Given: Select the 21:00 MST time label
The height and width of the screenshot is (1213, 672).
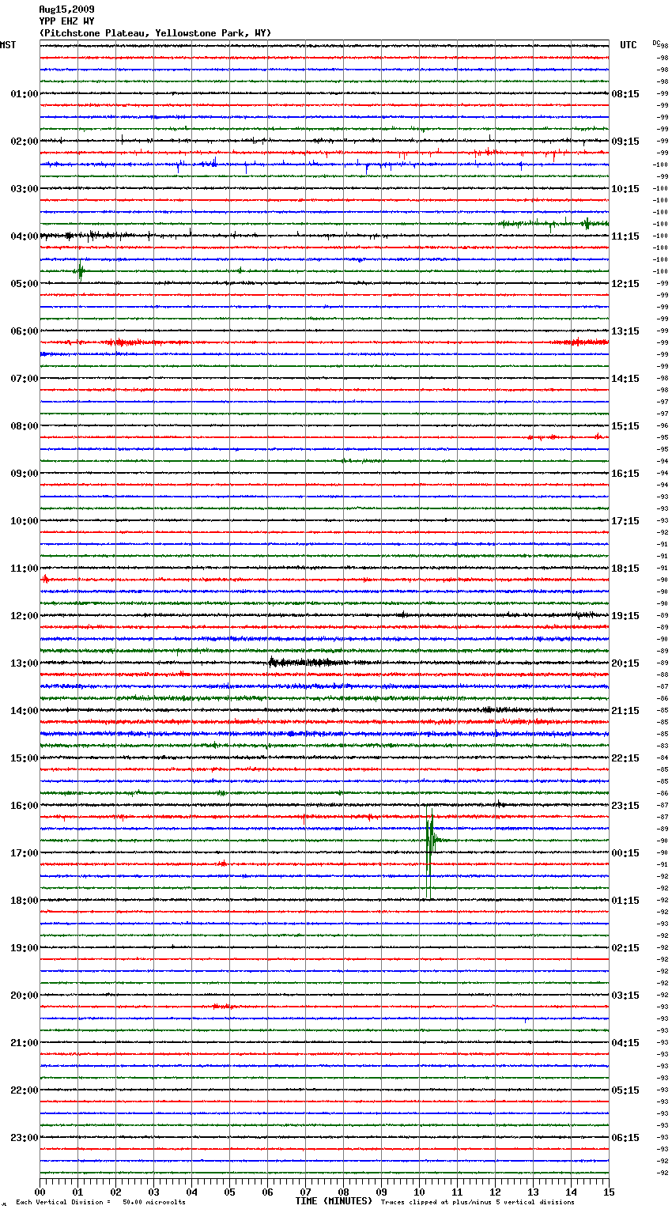Looking at the screenshot, I should tap(25, 1043).
